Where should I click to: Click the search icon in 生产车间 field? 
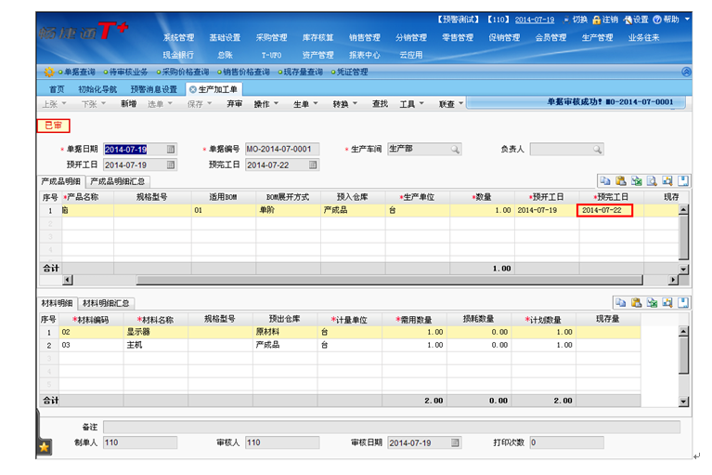point(455,149)
